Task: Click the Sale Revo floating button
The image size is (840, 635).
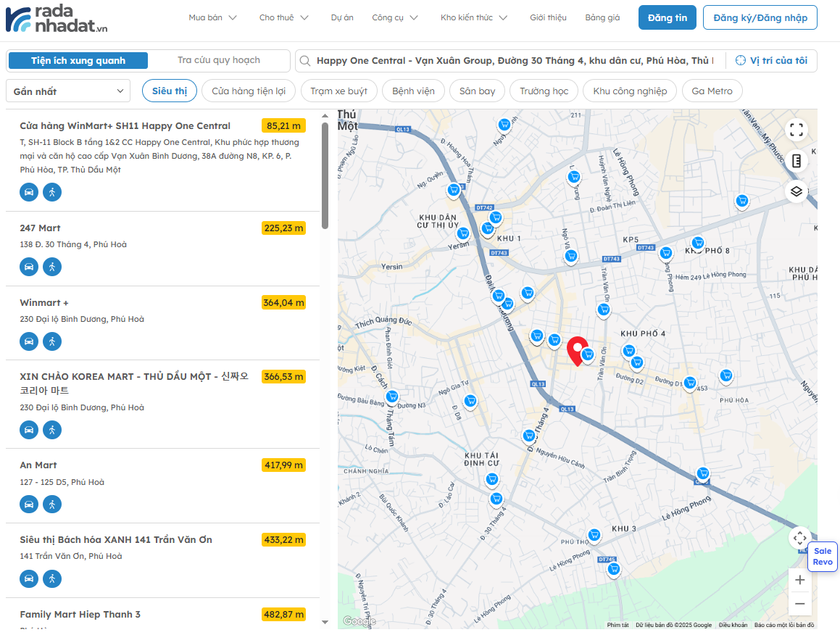Action: [823, 556]
